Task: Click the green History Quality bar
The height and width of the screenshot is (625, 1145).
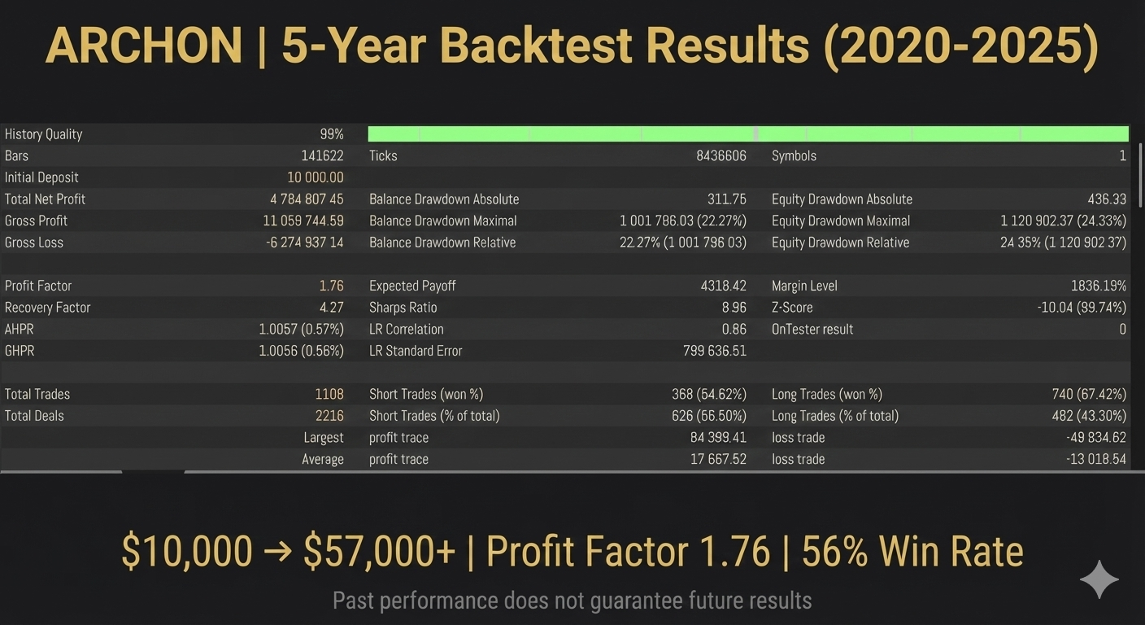Action: pos(747,134)
